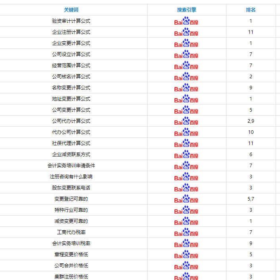The height and width of the screenshot is (280, 280).
Task: Select keyword 验资审计计算公式
Action: tap(71, 21)
